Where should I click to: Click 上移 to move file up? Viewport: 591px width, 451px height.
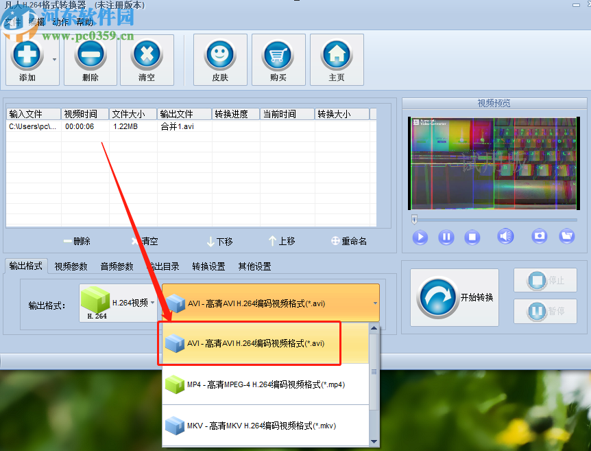click(282, 241)
